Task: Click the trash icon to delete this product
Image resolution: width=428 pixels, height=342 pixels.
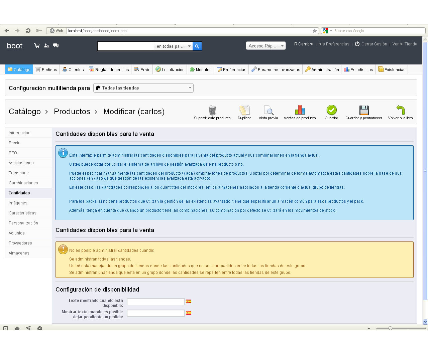Action: tap(212, 110)
